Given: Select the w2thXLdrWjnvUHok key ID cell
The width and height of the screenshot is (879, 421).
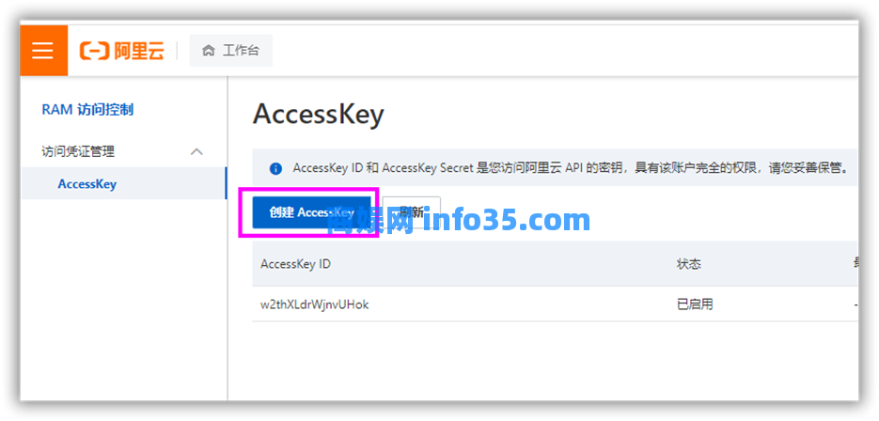Looking at the screenshot, I should click(315, 304).
